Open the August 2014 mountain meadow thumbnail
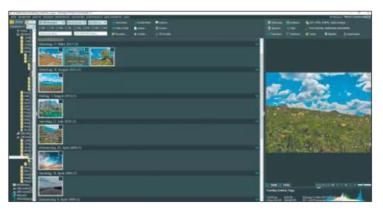The width and height of the screenshot is (383, 215). [x=51, y=108]
